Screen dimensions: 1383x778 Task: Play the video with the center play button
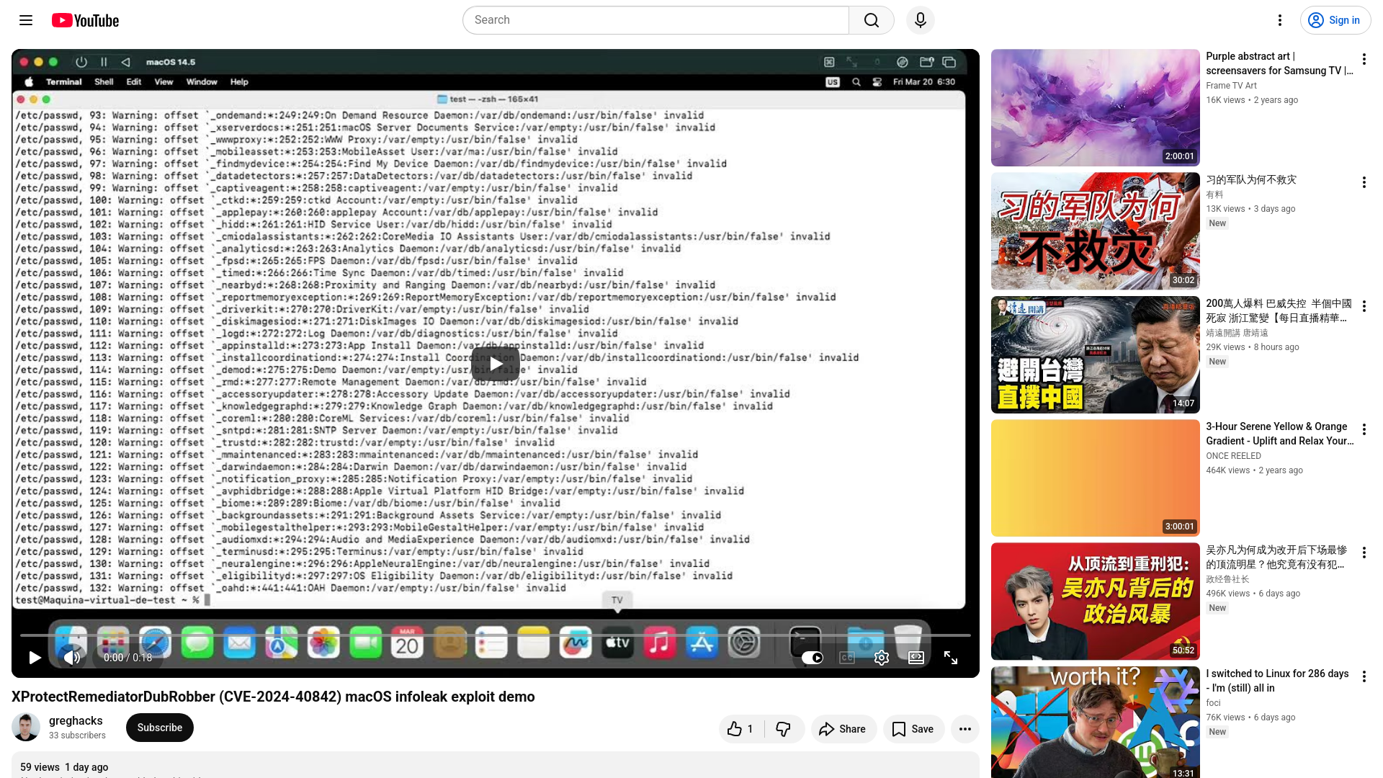(496, 364)
